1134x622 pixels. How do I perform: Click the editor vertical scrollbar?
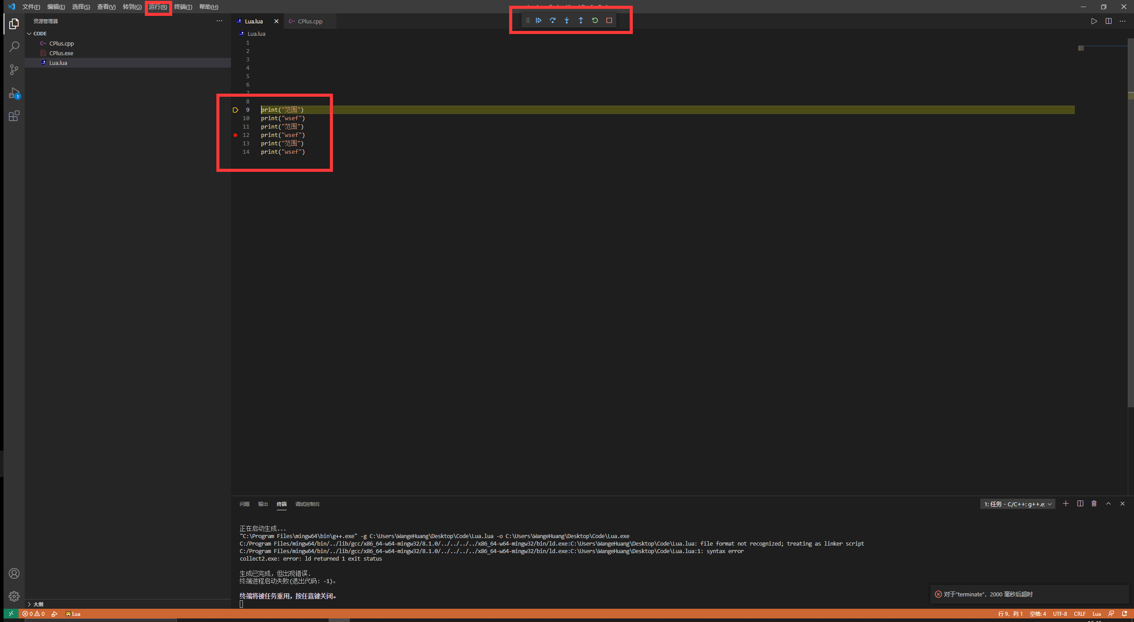pyautogui.click(x=1130, y=221)
